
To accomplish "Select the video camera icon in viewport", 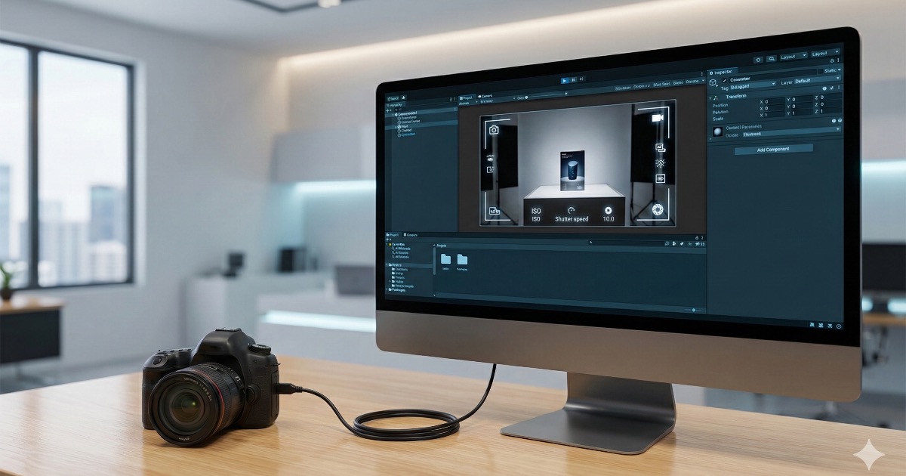I will coord(658,118).
